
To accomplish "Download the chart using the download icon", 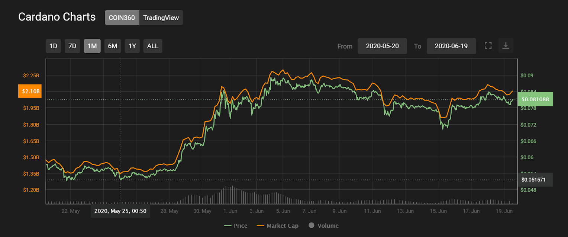I will 506,46.
